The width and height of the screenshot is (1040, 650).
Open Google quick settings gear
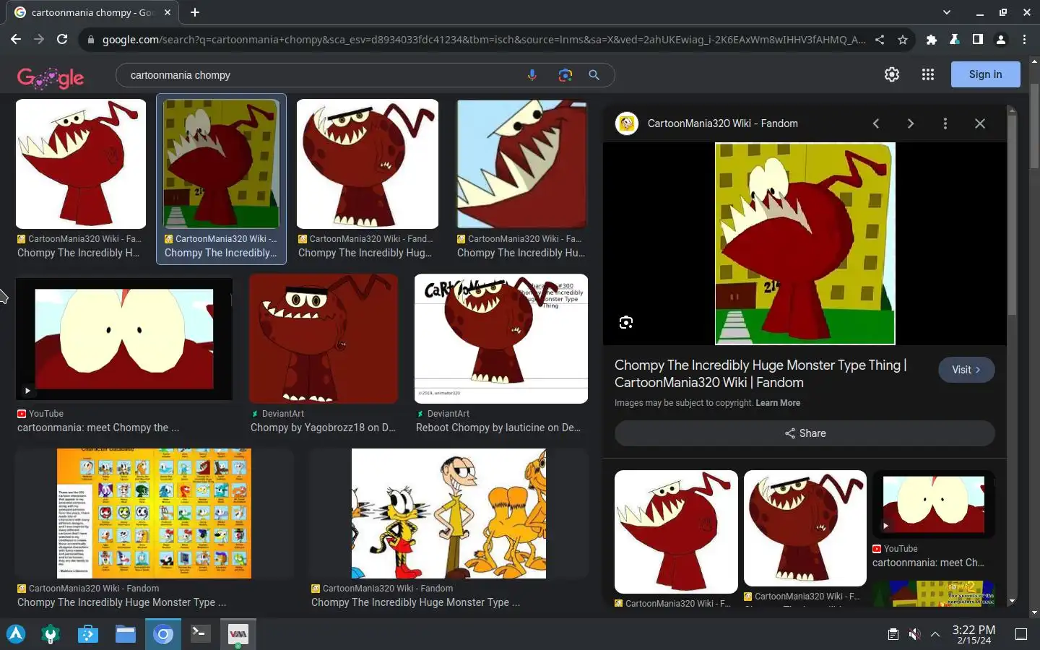[892, 74]
